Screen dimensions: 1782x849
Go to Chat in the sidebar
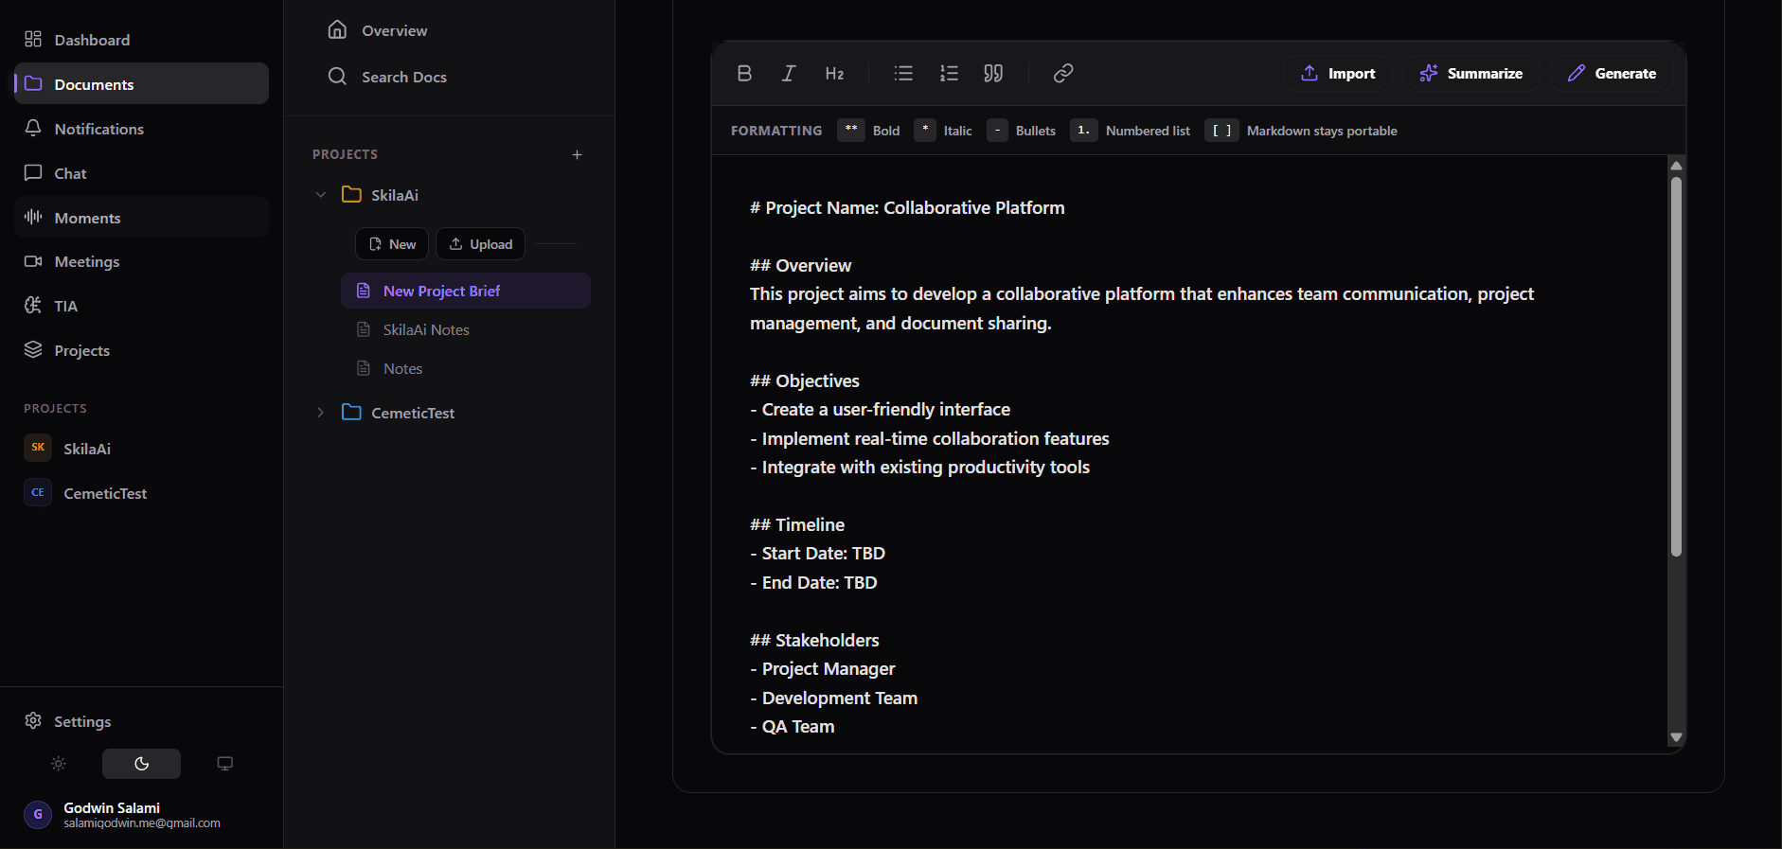tap(142, 173)
